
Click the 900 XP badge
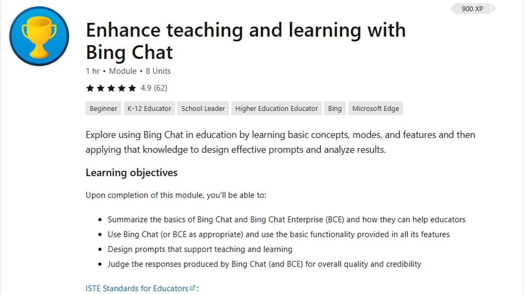pyautogui.click(x=473, y=9)
